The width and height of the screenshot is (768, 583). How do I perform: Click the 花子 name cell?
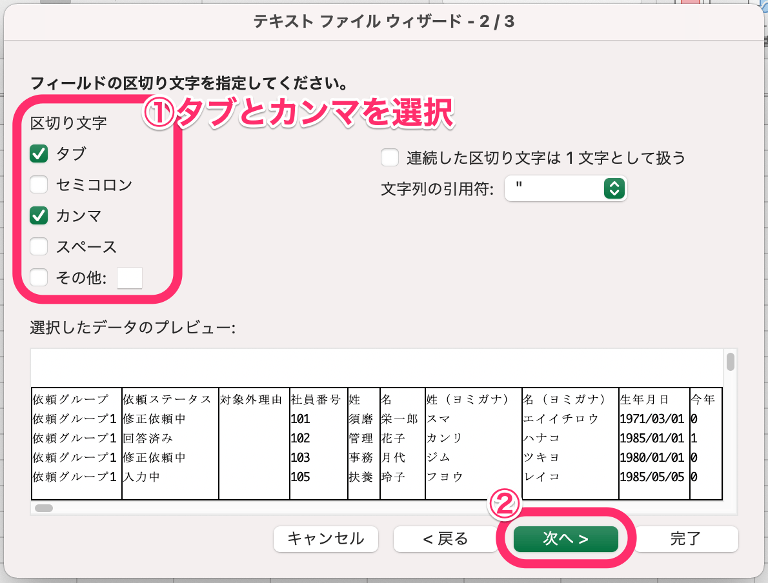point(393,438)
